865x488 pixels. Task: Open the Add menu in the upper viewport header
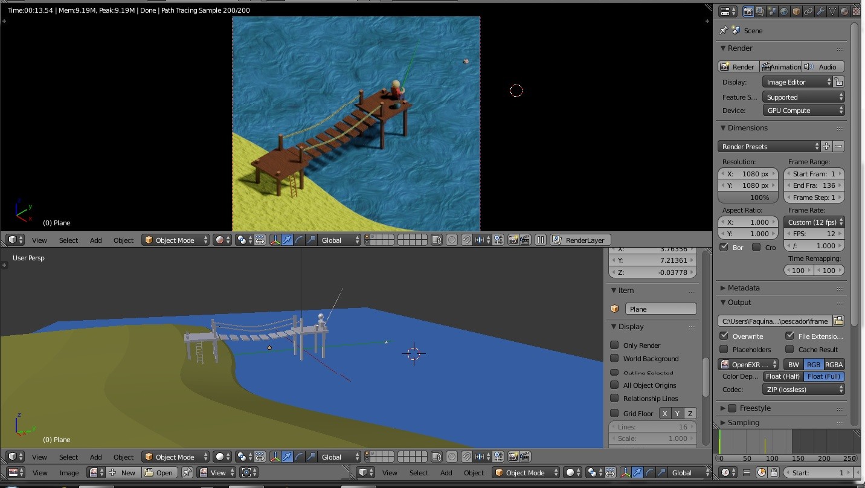[x=96, y=240]
